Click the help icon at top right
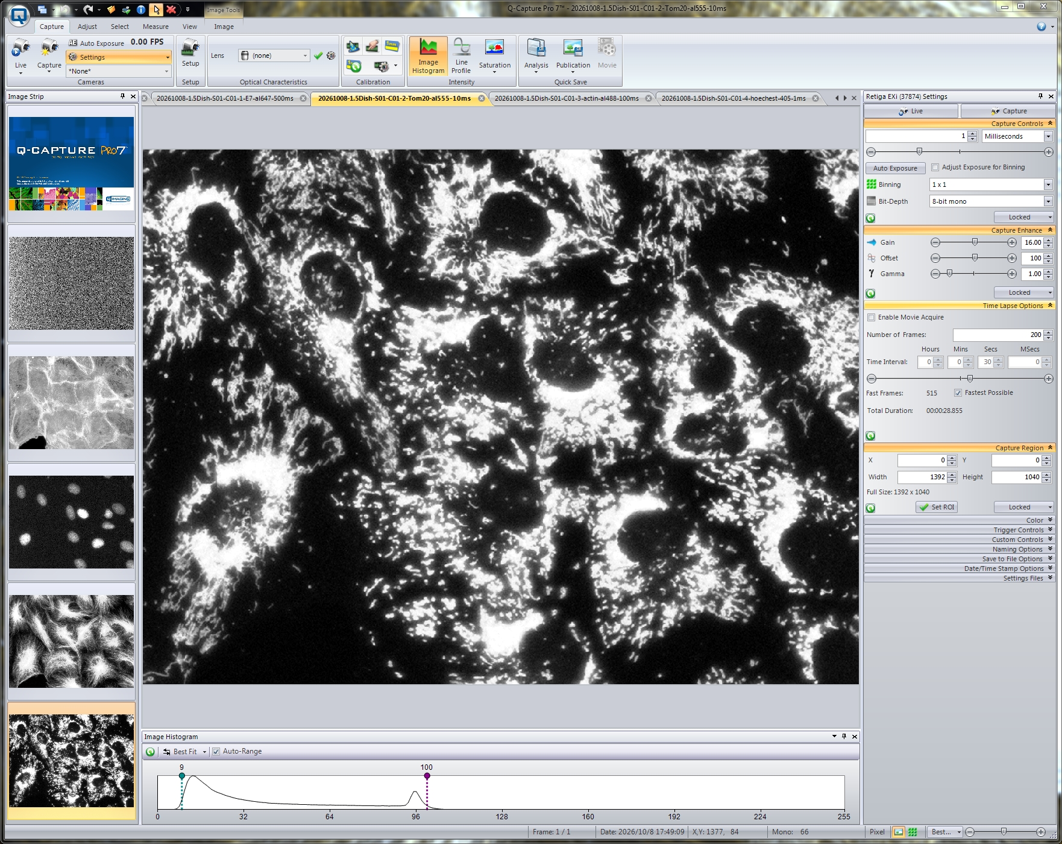This screenshot has width=1062, height=844. coord(1041,27)
